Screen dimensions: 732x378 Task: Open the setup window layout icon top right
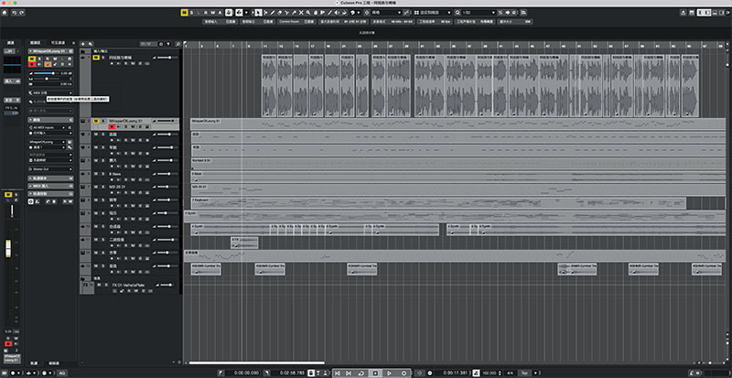691,13
